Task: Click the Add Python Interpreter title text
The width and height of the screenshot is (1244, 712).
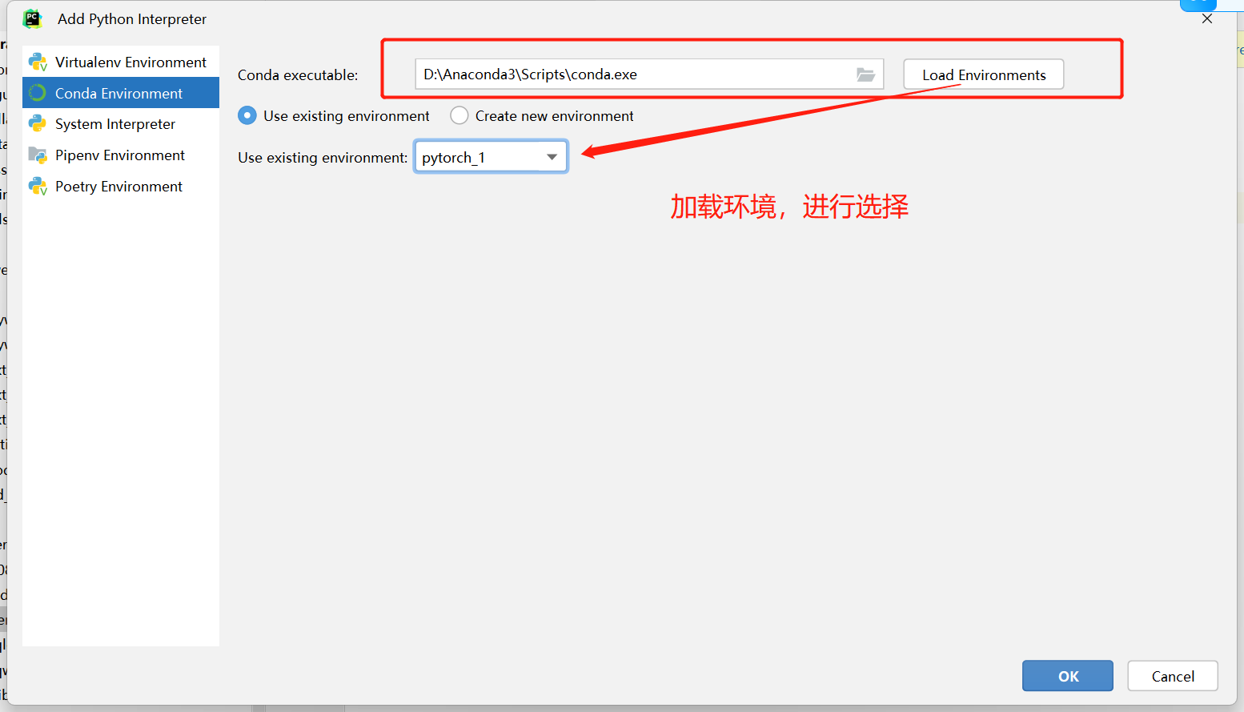Action: [x=132, y=19]
